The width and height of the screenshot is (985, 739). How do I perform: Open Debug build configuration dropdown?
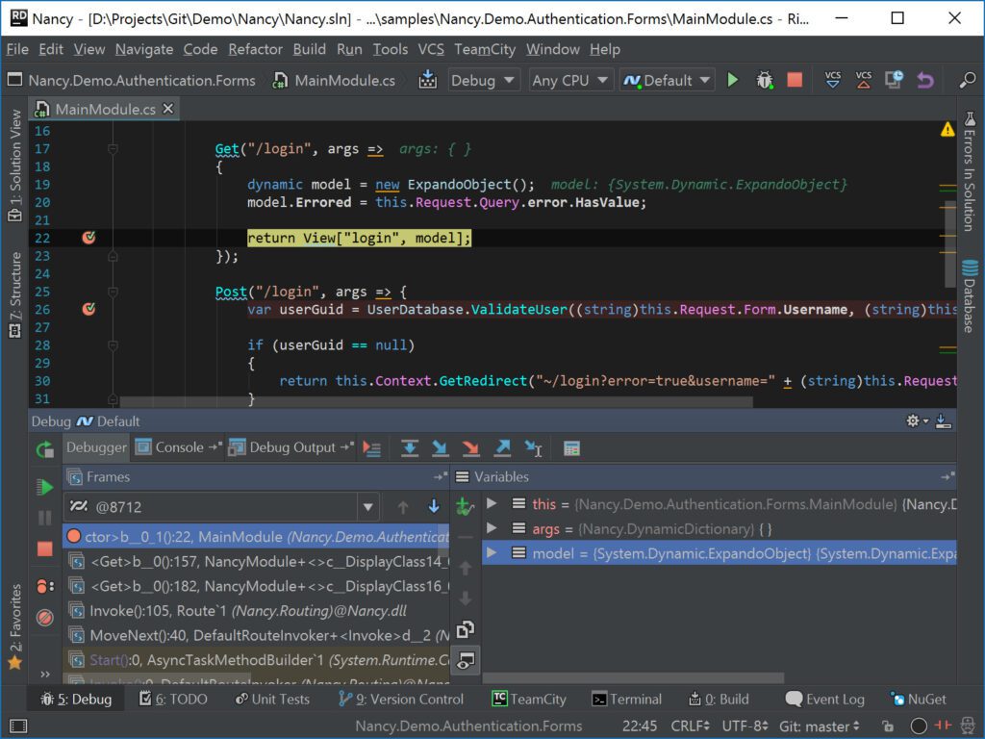tap(482, 81)
